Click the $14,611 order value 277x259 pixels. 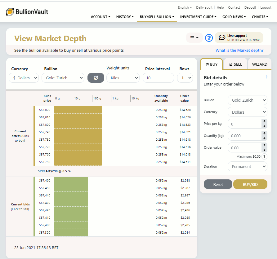point(185,162)
